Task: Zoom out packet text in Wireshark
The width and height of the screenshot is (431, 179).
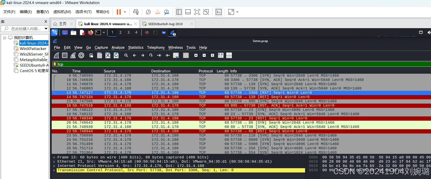Action: pos(204,55)
